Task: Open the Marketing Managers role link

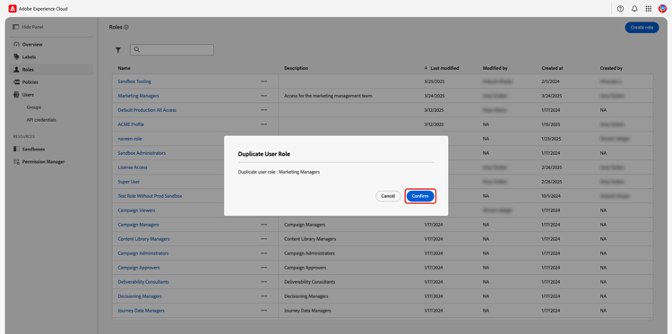Action: (138, 96)
